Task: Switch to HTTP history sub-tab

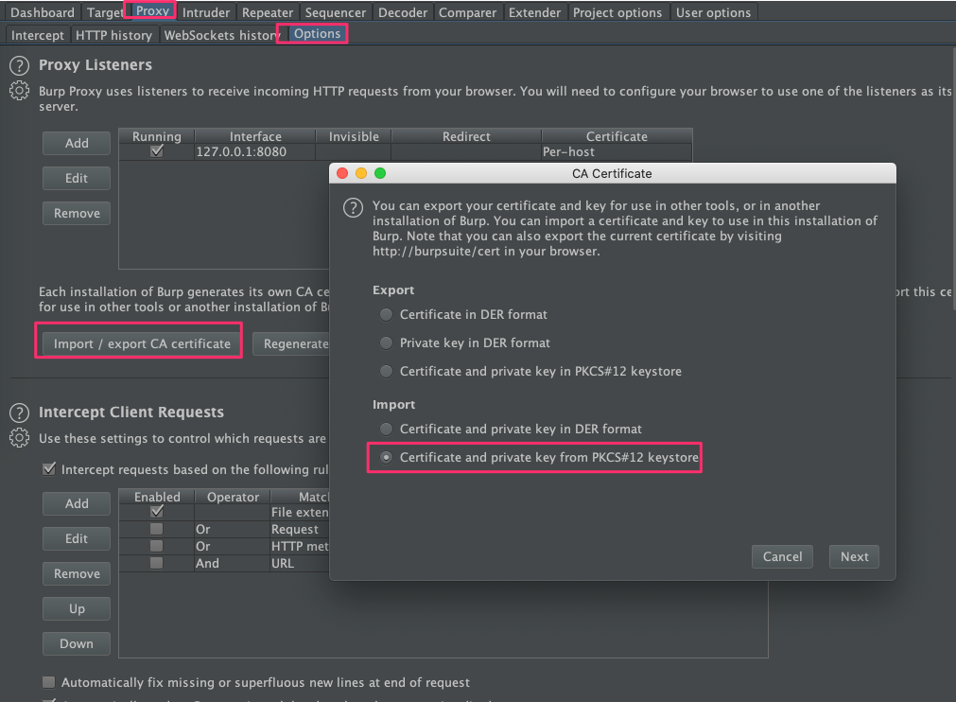Action: [x=114, y=35]
